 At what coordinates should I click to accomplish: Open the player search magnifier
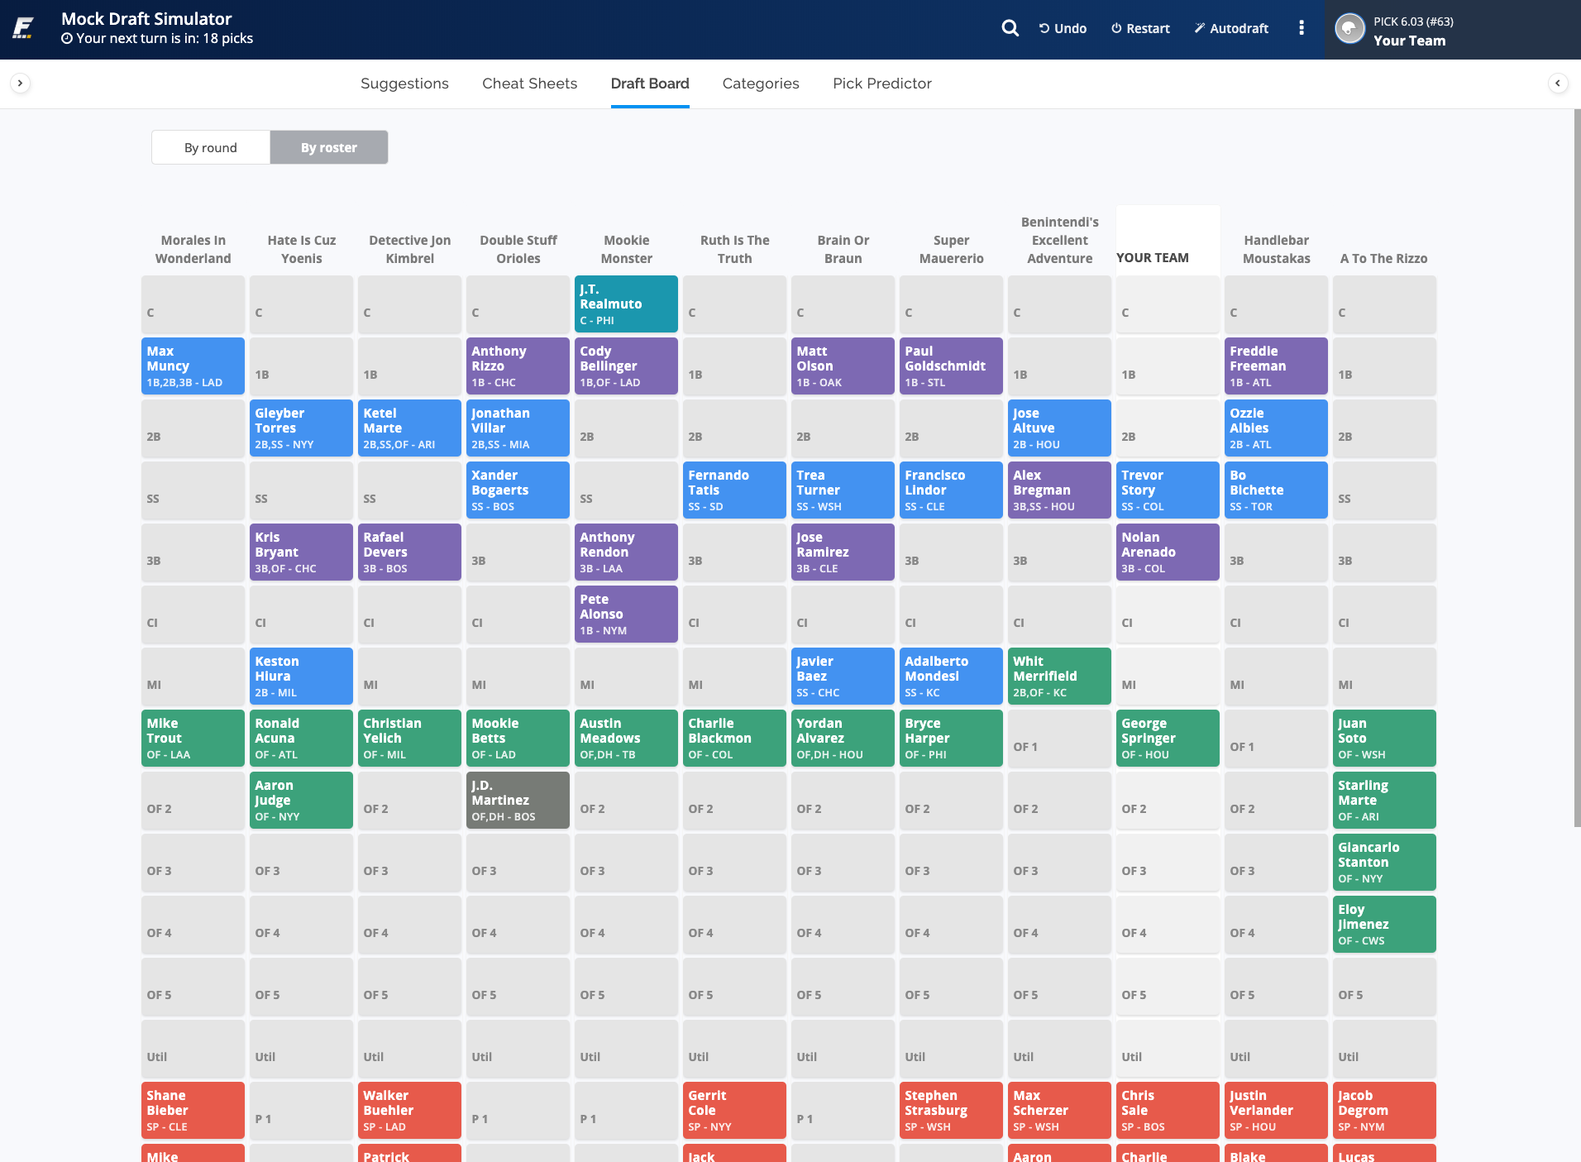click(1010, 28)
